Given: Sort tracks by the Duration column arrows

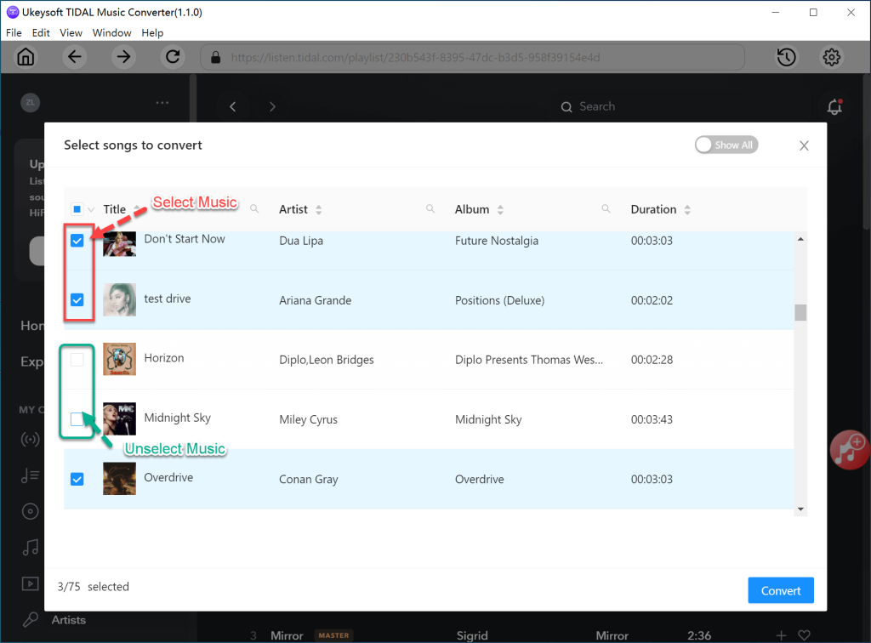Looking at the screenshot, I should pyautogui.click(x=687, y=208).
